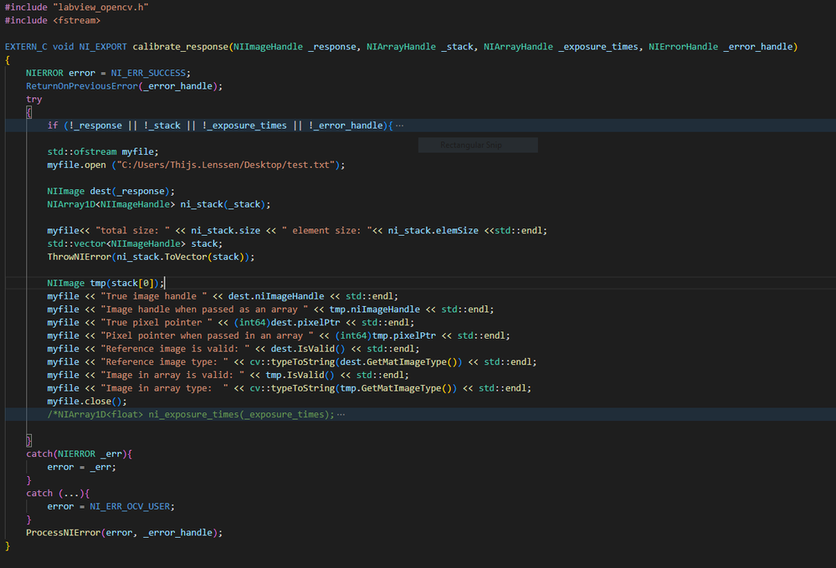Image resolution: width=836 pixels, height=568 pixels.
Task: Click tmp.niImageHandle expression
Action: (375, 310)
